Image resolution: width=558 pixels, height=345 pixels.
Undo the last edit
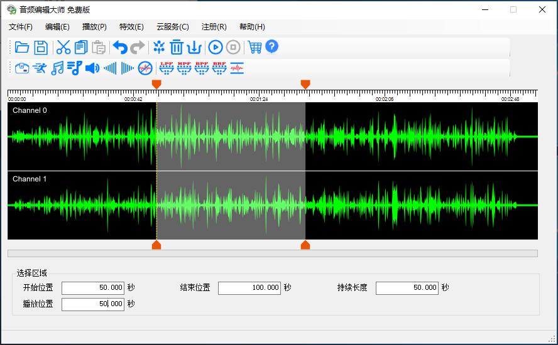tap(120, 47)
